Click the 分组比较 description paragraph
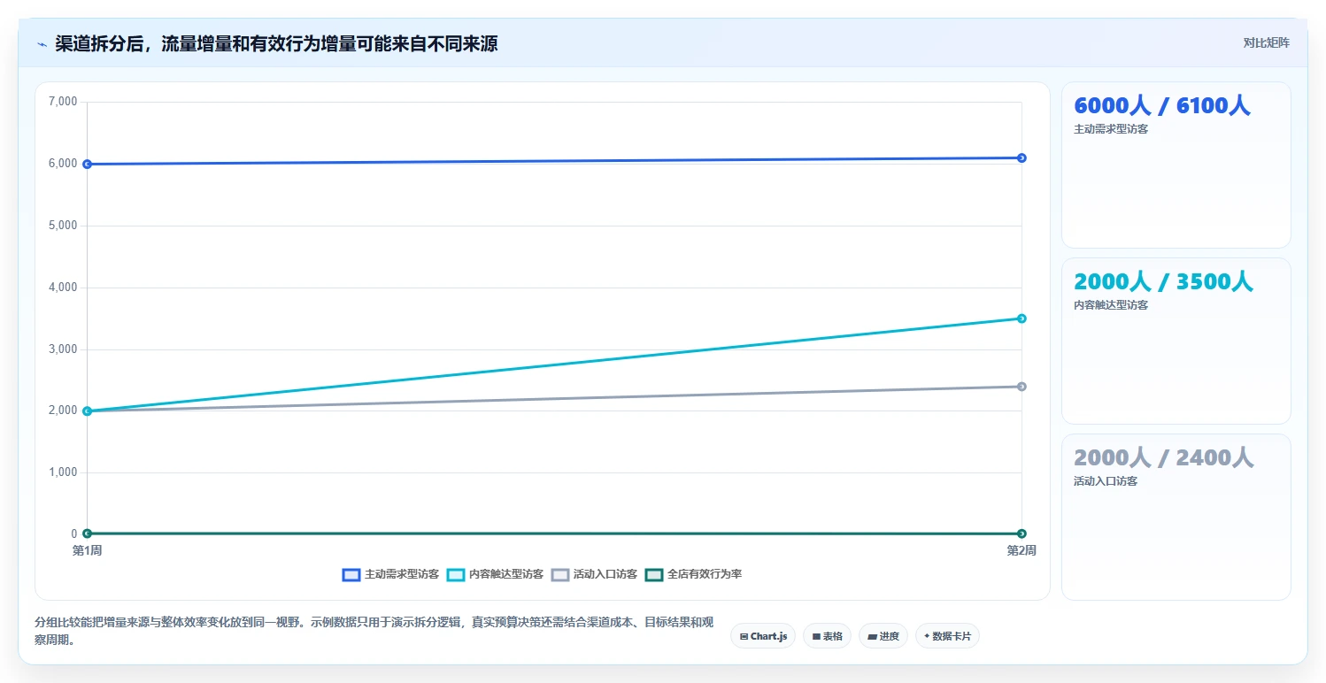 pyautogui.click(x=374, y=631)
